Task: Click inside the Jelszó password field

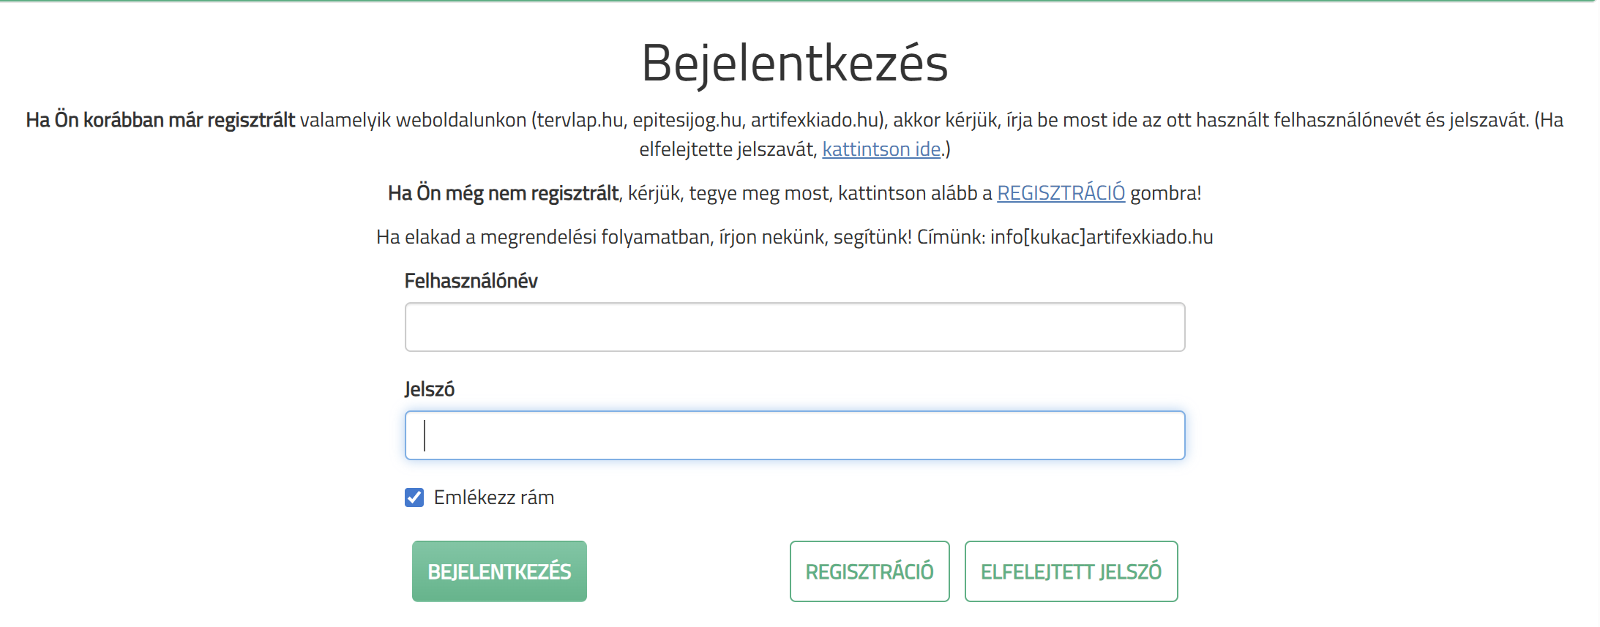Action: [794, 435]
